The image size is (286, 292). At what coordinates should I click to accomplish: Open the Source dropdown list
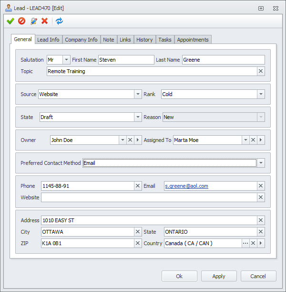click(x=138, y=94)
